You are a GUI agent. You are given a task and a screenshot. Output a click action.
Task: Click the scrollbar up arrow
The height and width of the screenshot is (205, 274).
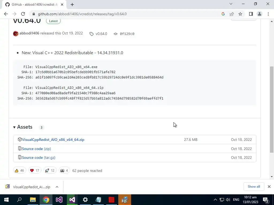pyautogui.click(x=272, y=21)
